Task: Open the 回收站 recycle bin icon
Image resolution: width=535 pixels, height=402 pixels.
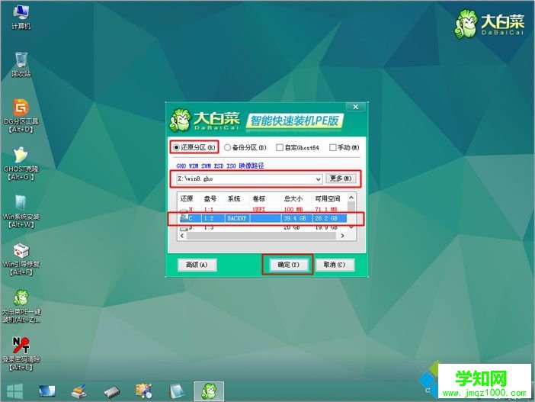Action: [21, 65]
